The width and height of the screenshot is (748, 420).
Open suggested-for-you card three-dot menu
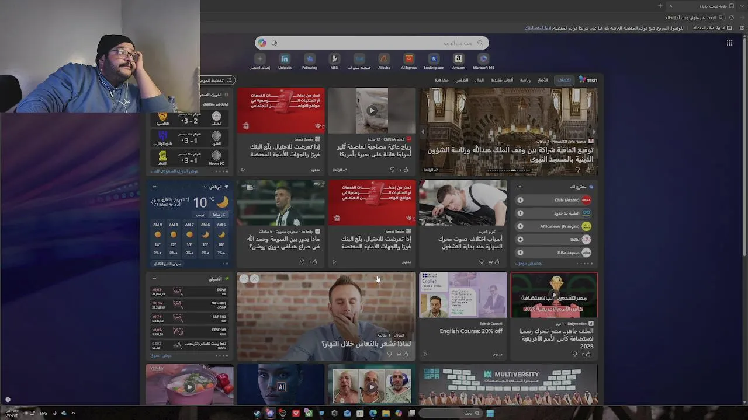click(x=519, y=187)
